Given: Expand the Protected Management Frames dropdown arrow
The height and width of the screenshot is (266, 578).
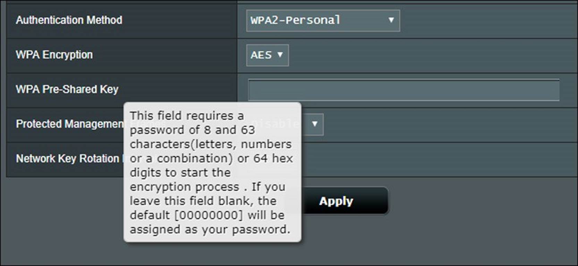Looking at the screenshot, I should pyautogui.click(x=314, y=124).
